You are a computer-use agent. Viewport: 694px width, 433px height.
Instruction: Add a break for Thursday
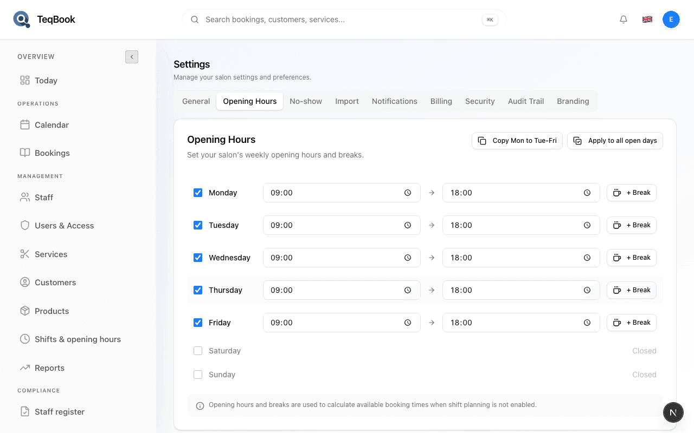point(632,290)
